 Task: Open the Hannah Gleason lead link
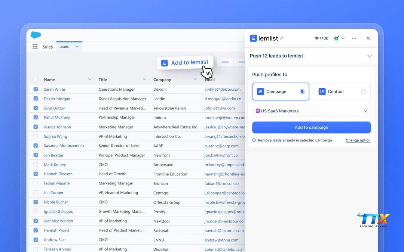(58, 174)
